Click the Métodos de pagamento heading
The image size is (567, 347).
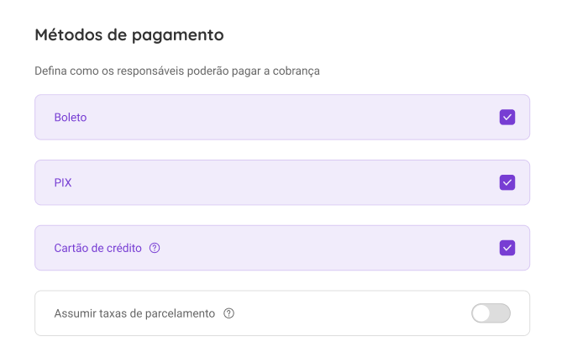click(x=129, y=35)
